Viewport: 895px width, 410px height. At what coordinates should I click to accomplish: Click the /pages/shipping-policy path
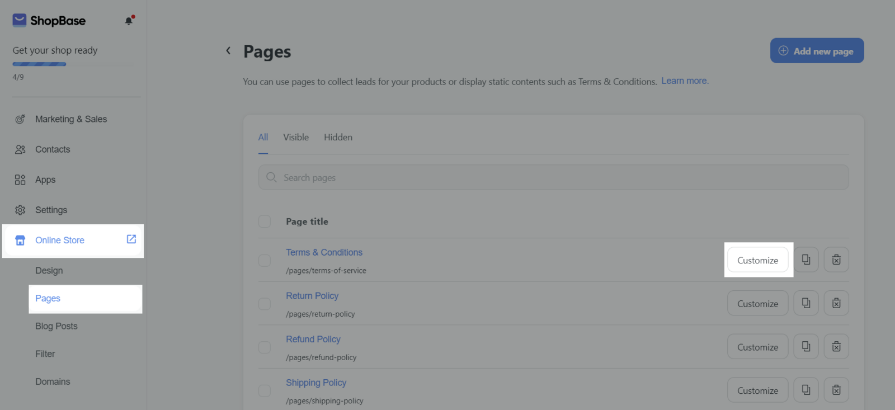(324, 401)
